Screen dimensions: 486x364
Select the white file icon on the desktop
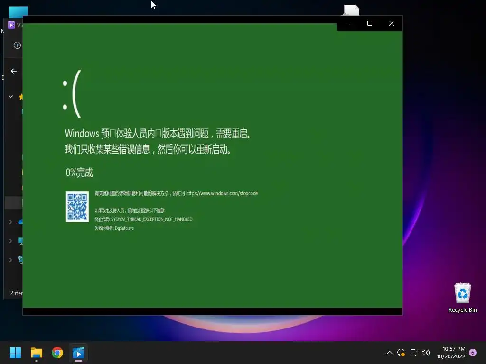tap(352, 10)
